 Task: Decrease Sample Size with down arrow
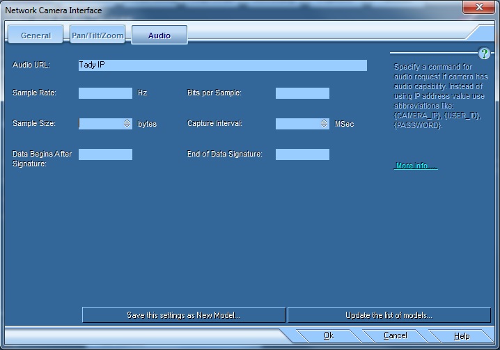click(127, 126)
